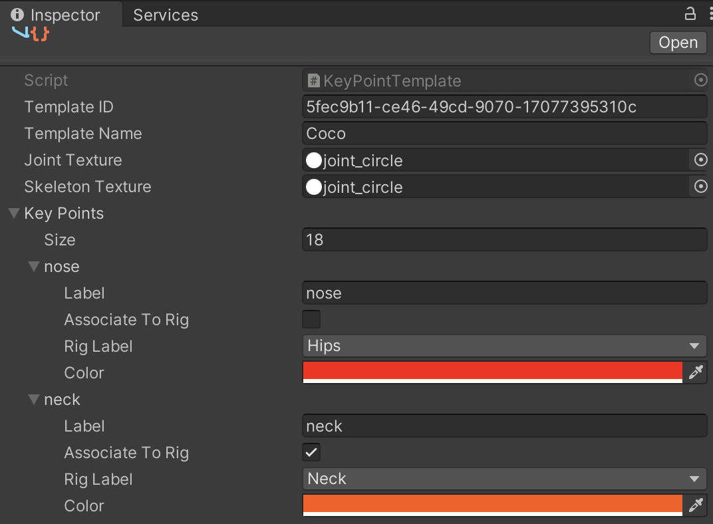Open the red nose color swatch

(x=492, y=371)
